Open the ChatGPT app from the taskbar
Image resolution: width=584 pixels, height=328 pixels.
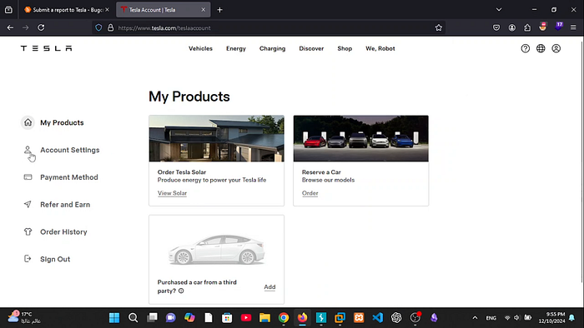pyautogui.click(x=396, y=318)
